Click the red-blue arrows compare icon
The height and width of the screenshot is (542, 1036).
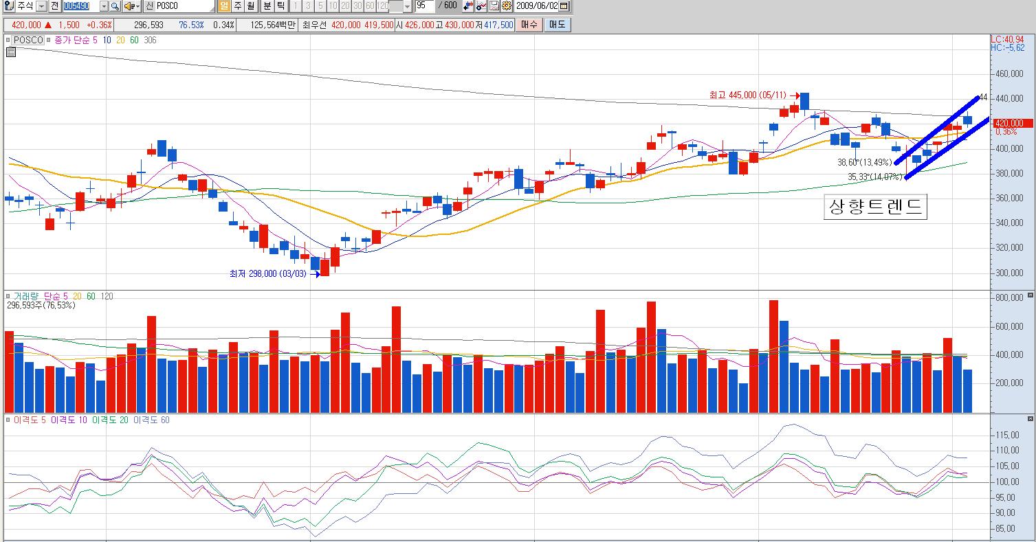468,6
